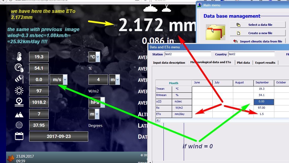The height and width of the screenshot is (163, 289).
Task: Click the Main menu window title bar
Action: point(243,5)
